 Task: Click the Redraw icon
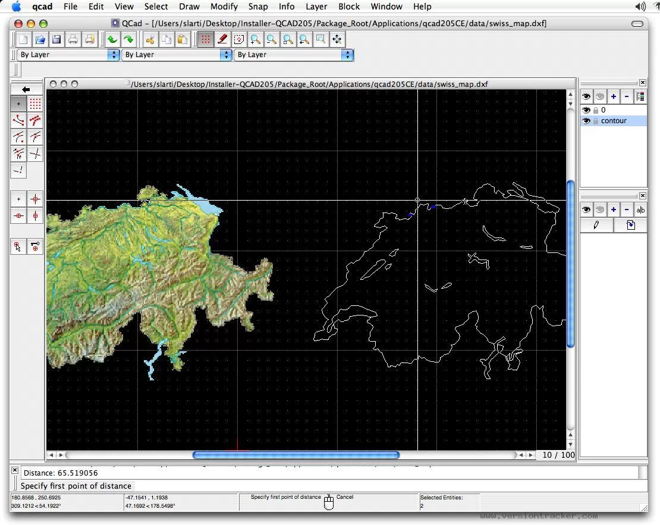pos(238,40)
